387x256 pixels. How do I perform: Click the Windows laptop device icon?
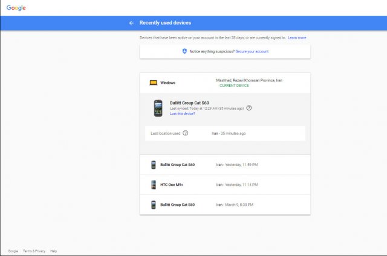[154, 82]
